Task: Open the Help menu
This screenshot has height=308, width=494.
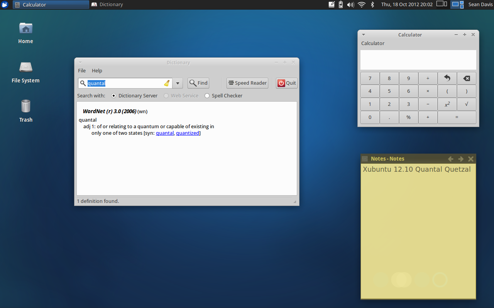Action: [96, 70]
